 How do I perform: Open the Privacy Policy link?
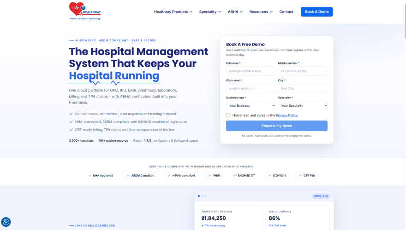(287, 115)
